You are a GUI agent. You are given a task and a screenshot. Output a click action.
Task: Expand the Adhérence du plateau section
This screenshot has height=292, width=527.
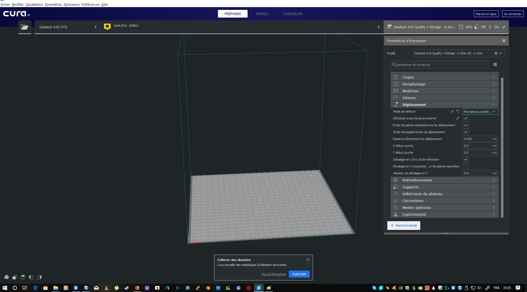click(444, 194)
